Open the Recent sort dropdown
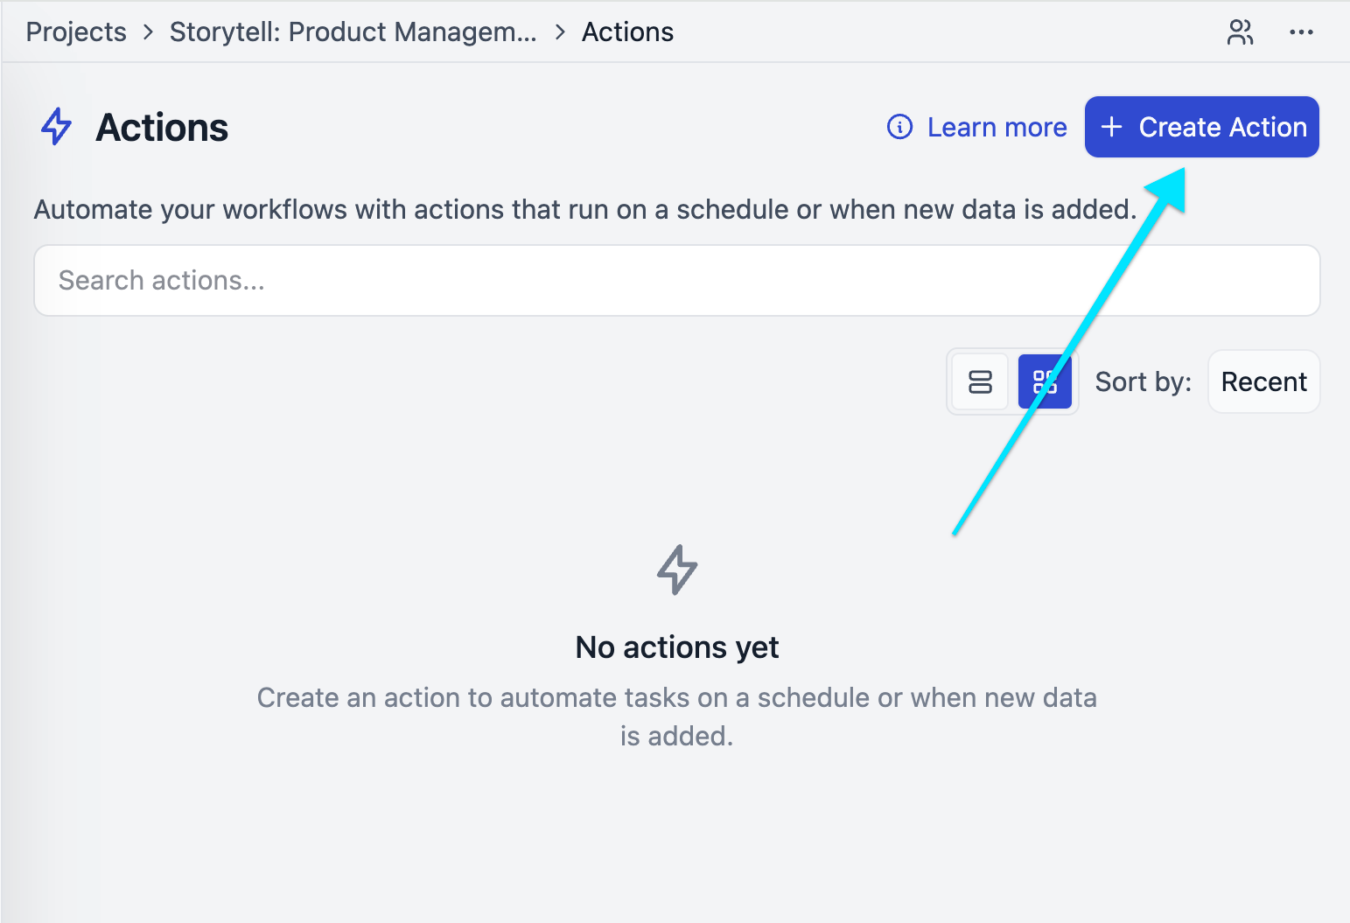Screen dimensions: 1350x923 pyautogui.click(x=1263, y=381)
